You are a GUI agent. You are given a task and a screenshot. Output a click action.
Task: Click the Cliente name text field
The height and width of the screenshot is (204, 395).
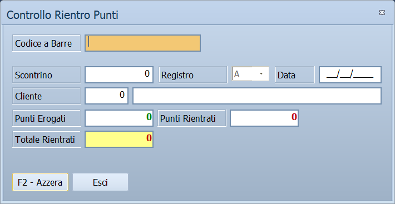[x=256, y=96]
